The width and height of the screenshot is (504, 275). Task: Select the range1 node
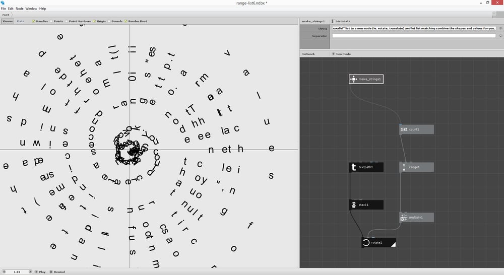[x=417, y=167]
